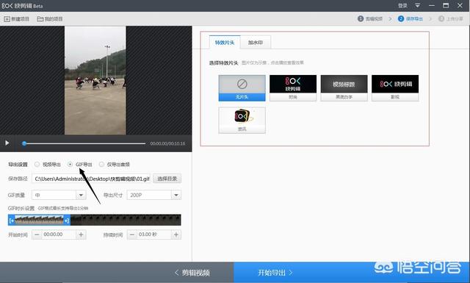Screen dimensions: 470x283
Task: Increase 开始时间 with plus button
Action: 81,234
